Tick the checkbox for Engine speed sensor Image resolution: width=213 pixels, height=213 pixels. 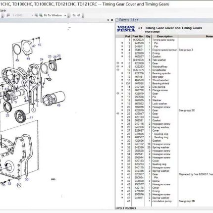click(x=122, y=50)
